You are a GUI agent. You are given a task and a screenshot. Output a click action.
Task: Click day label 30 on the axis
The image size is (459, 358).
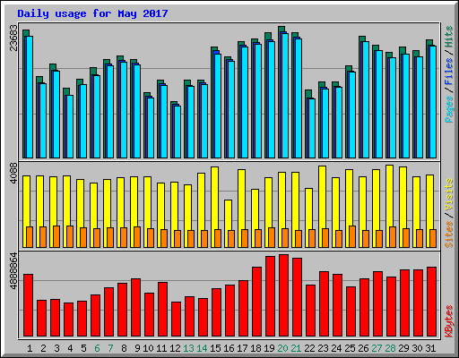click(417, 348)
